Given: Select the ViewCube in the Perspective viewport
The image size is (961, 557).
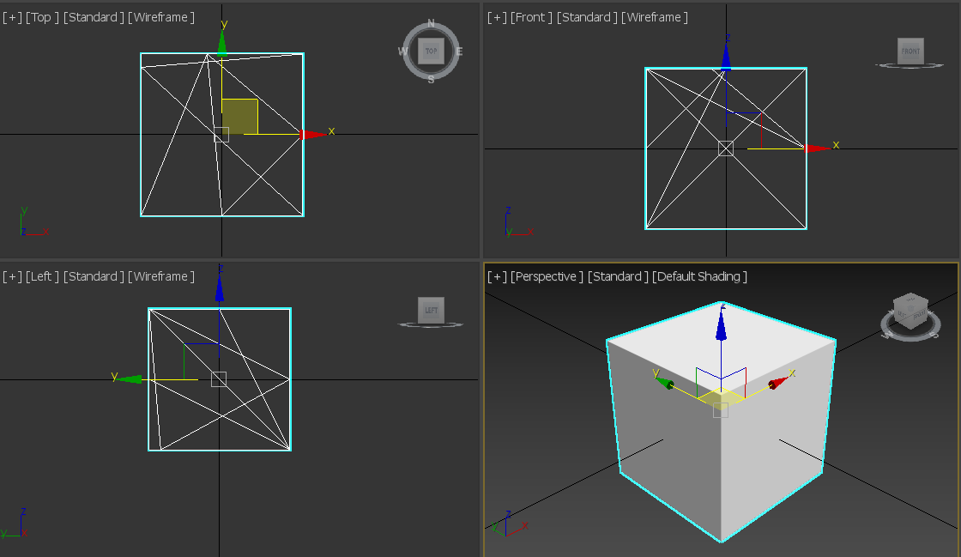Looking at the screenshot, I should tap(909, 311).
